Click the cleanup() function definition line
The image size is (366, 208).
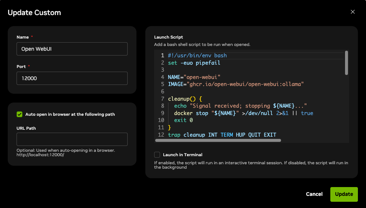pyautogui.click(x=185, y=99)
